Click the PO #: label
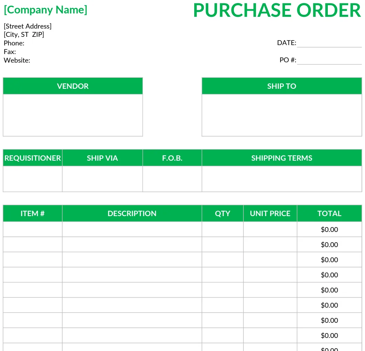Screen dimensions: 365x351 click(x=288, y=60)
